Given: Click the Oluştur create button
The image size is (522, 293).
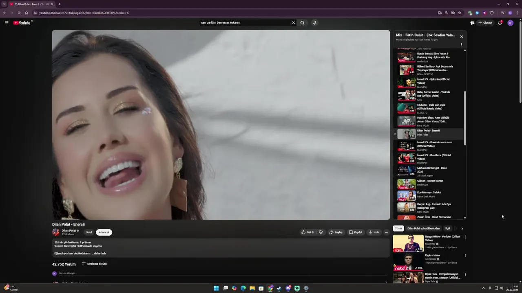Looking at the screenshot, I should [485, 23].
